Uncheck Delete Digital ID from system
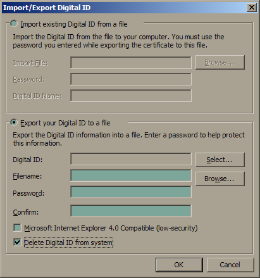 click(x=17, y=242)
